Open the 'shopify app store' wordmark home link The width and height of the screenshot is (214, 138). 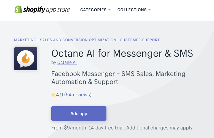(46, 10)
